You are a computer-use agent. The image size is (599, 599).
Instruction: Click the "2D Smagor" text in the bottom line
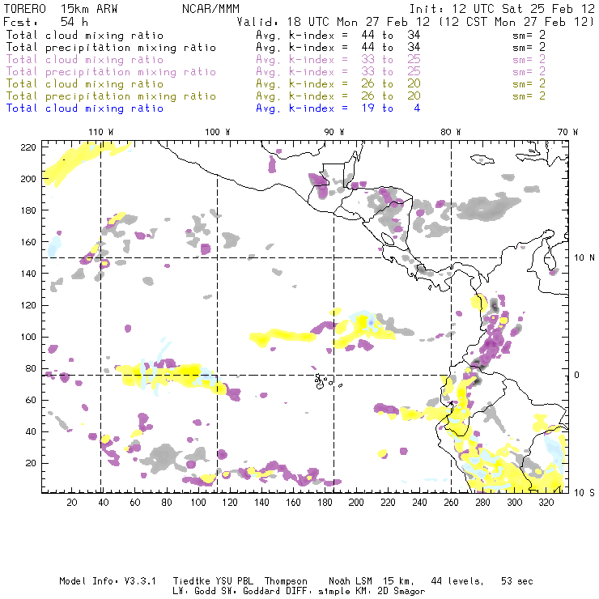(401, 592)
